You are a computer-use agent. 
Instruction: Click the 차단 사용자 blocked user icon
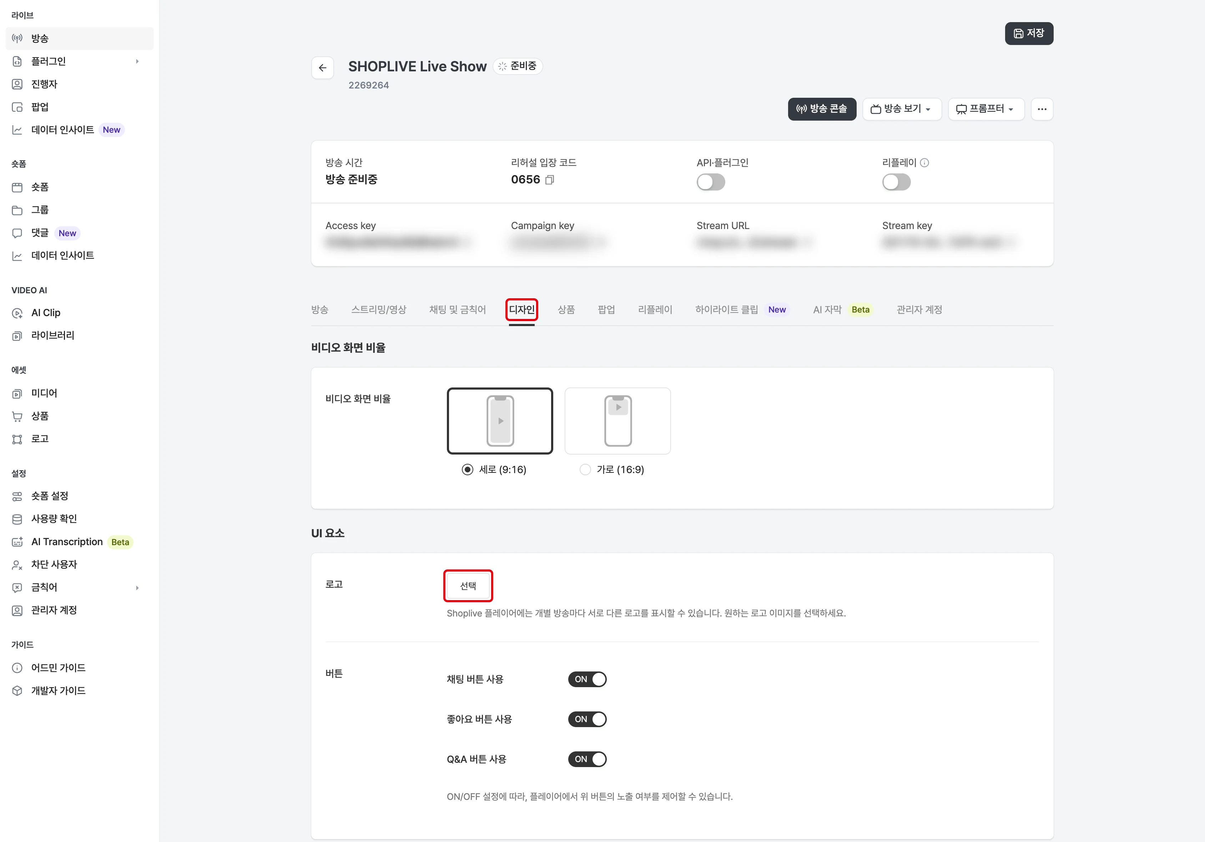[x=17, y=564]
